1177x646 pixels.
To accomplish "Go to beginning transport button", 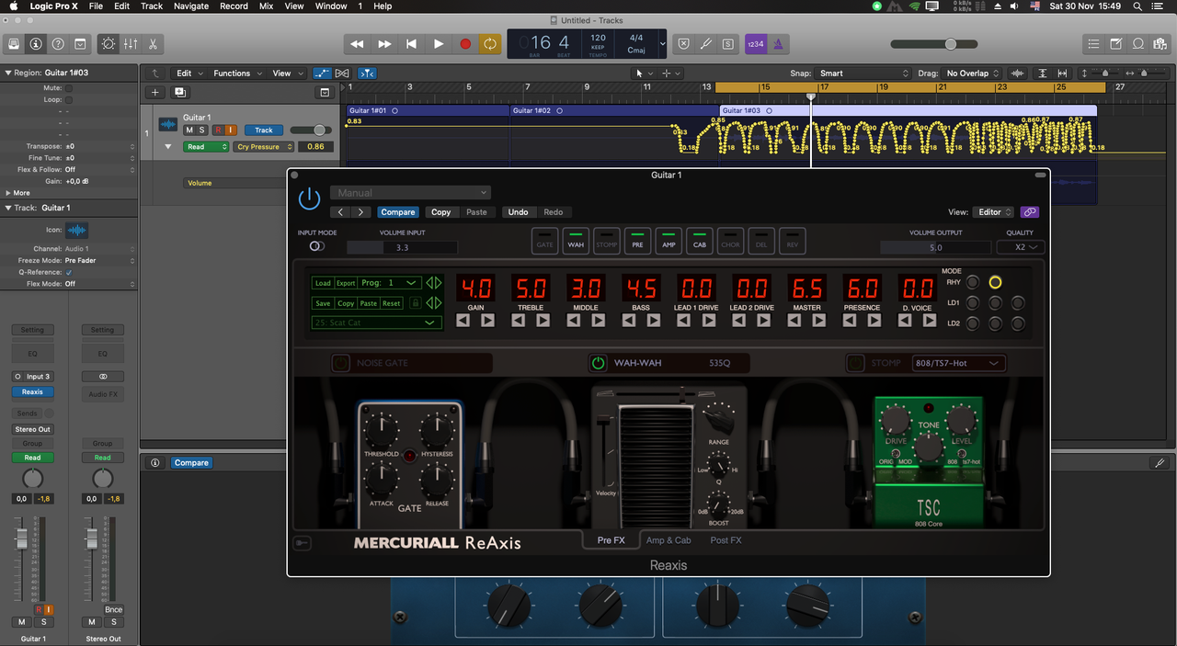I will coord(411,43).
